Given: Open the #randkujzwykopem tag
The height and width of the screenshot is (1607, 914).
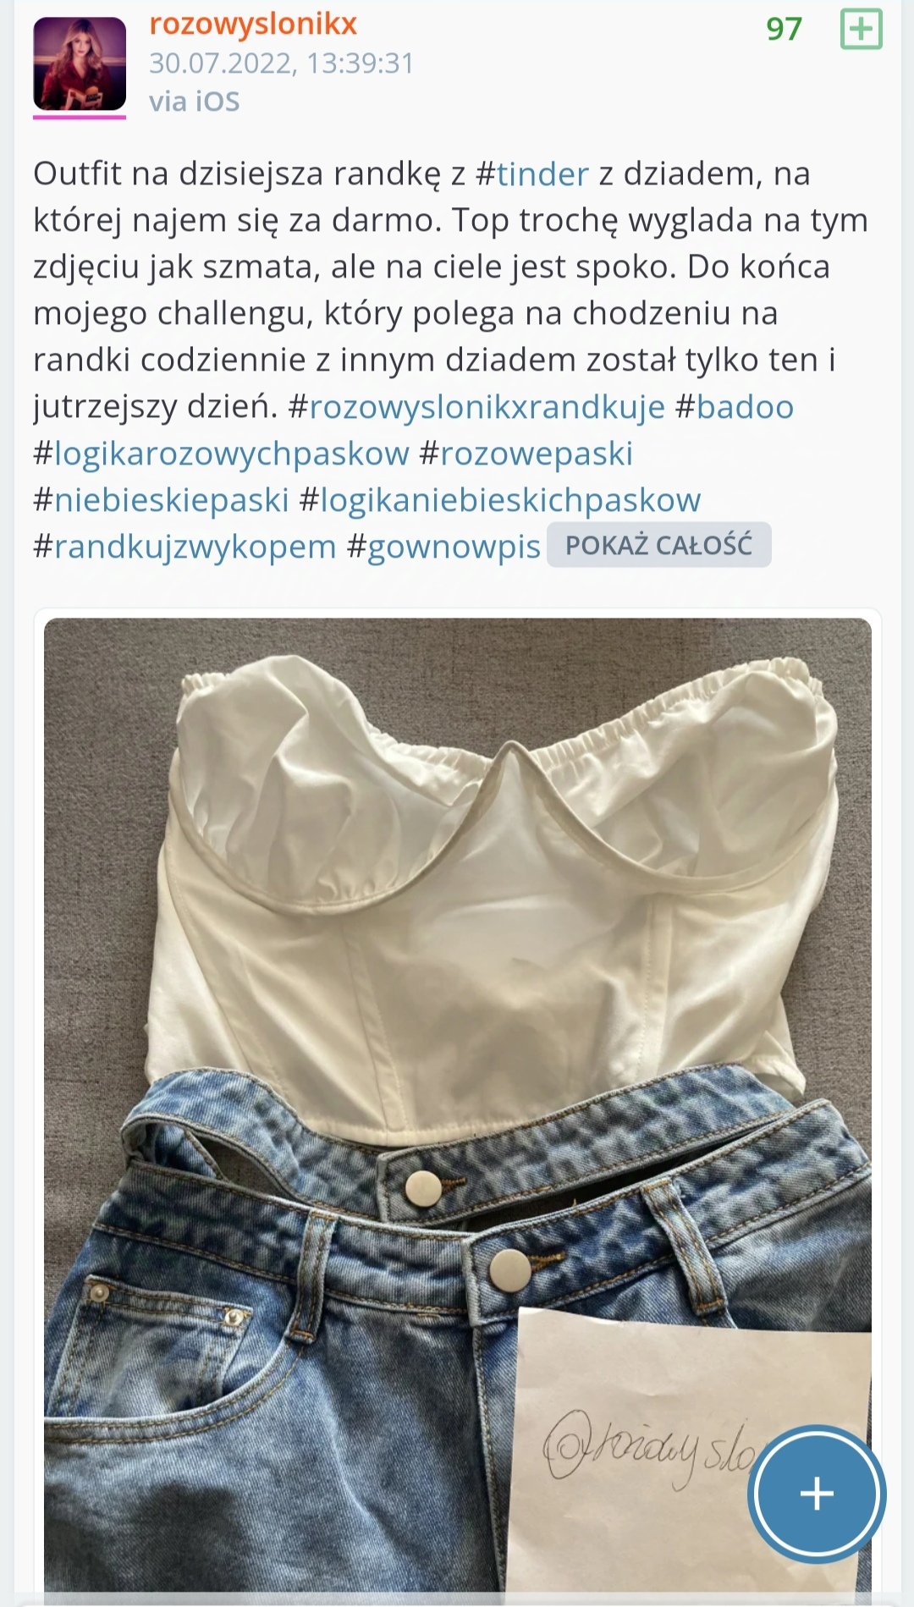Looking at the screenshot, I should click(184, 547).
